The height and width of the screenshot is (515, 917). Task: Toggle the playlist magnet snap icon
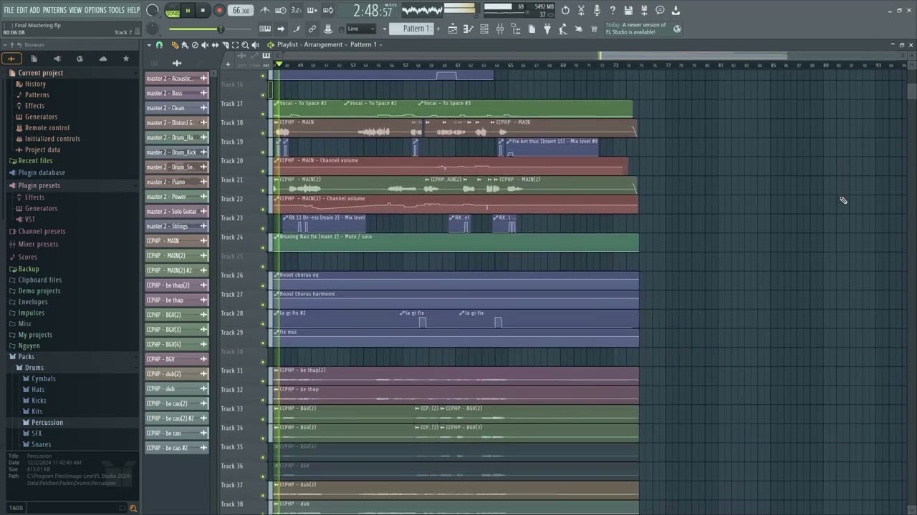tap(159, 44)
